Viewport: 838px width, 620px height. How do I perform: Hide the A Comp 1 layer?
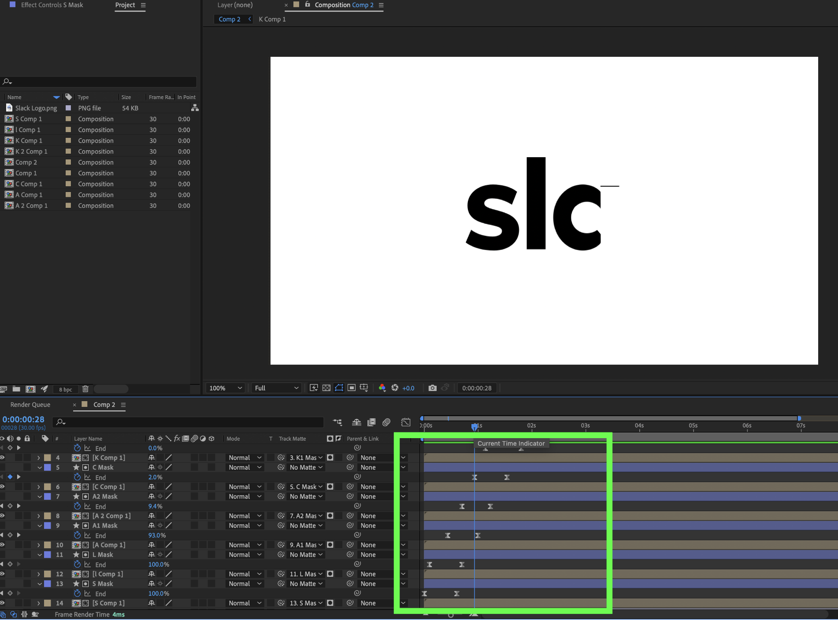point(2,545)
